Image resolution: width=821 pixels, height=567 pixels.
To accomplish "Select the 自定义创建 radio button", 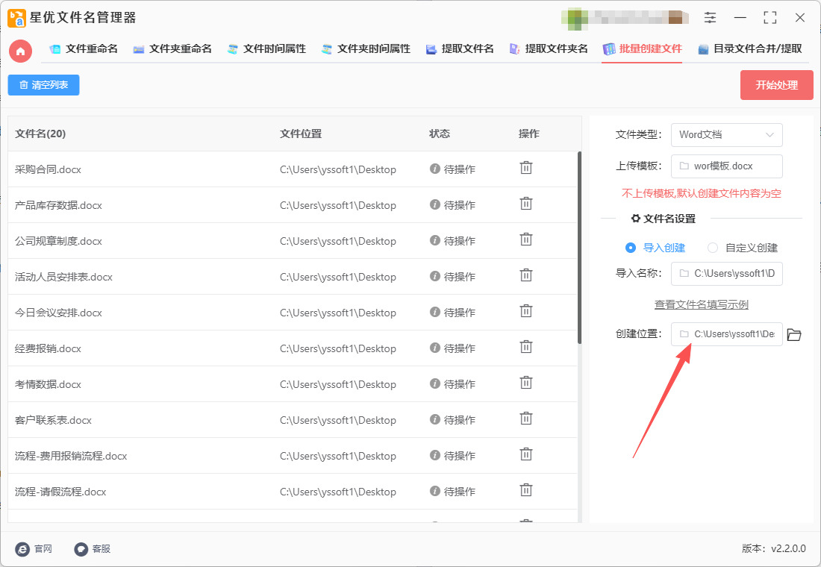I will tap(713, 248).
